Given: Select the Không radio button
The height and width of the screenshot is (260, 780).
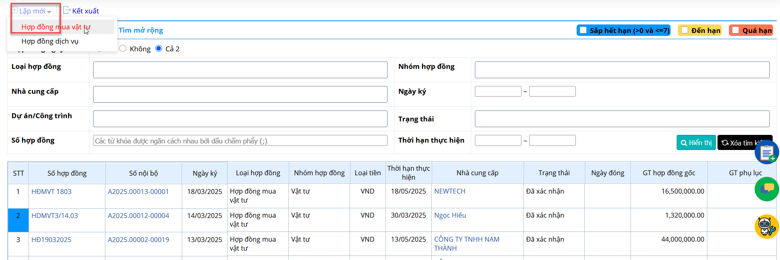Looking at the screenshot, I should [x=123, y=48].
